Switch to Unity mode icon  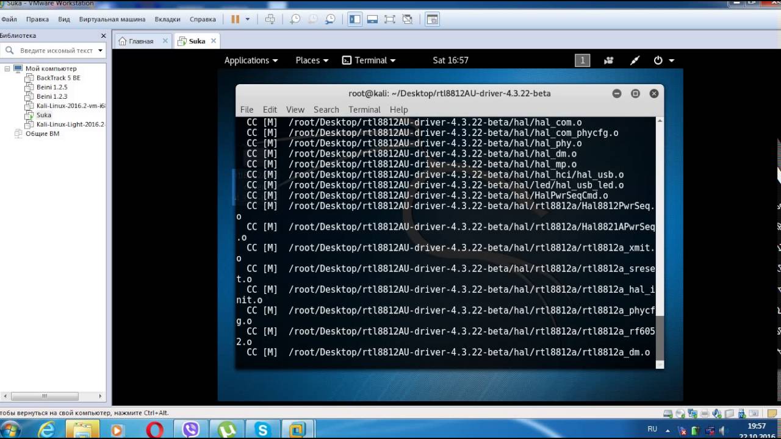tap(408, 19)
